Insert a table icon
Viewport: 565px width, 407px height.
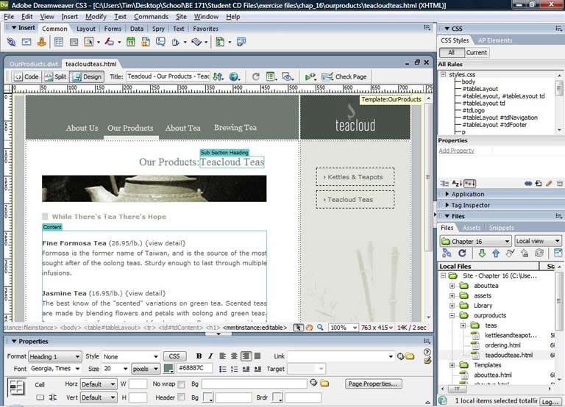(x=58, y=42)
